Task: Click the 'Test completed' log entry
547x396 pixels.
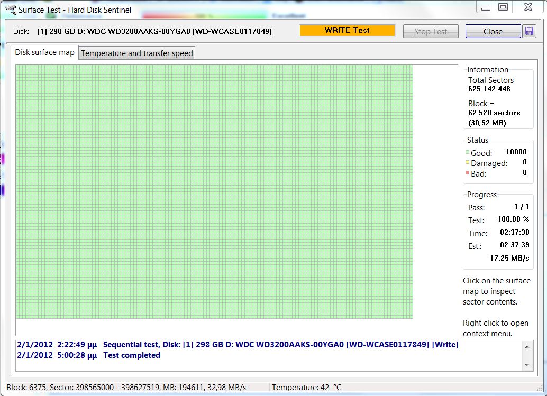Action: 88,355
